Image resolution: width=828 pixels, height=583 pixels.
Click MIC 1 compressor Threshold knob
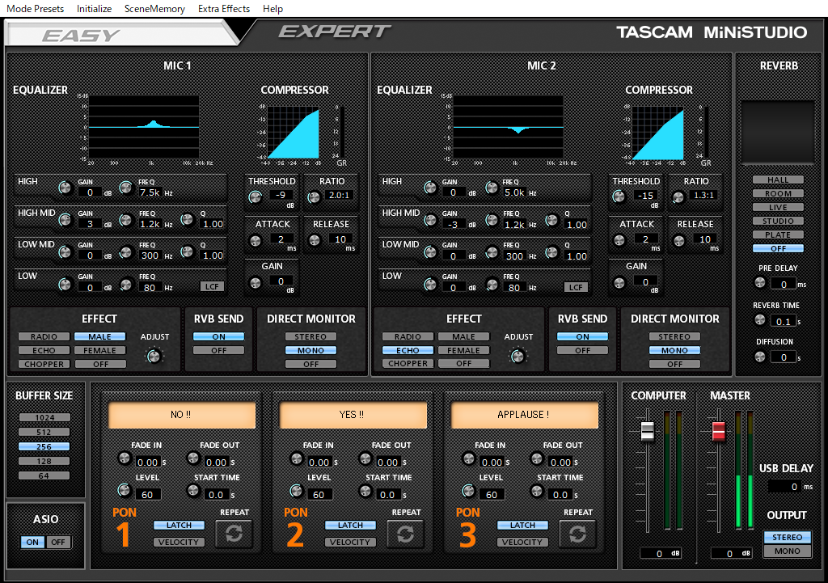pyautogui.click(x=255, y=197)
